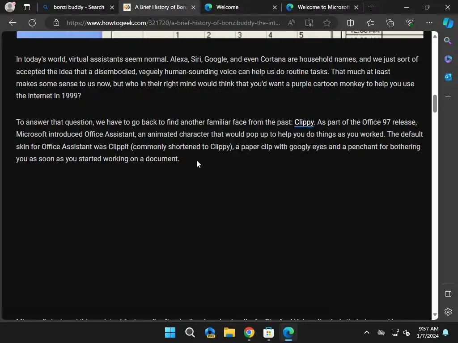458x343 pixels.
Task: Open a new tab
Action: (371, 7)
